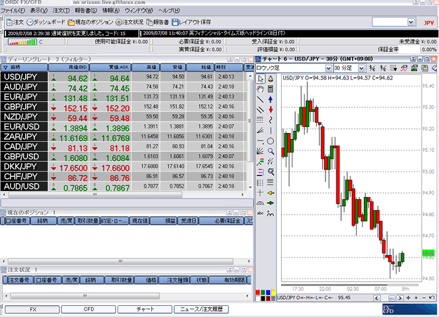The height and width of the screenshot is (318, 439).
Task: Zoom out chart with minus icon
Action: [x=423, y=298]
